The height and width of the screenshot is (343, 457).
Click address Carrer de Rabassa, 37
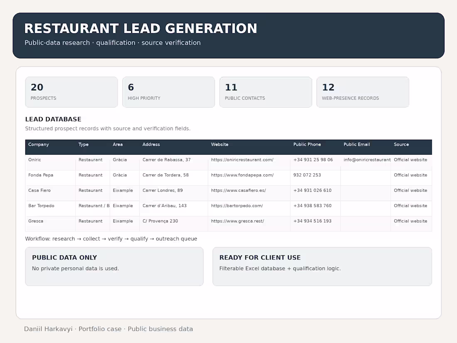[167, 160]
